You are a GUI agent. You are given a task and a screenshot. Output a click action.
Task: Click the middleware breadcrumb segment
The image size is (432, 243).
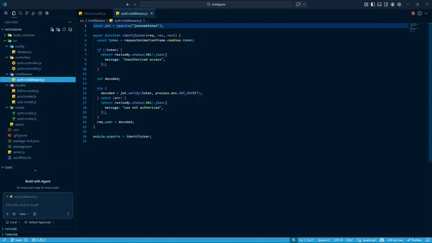97,21
